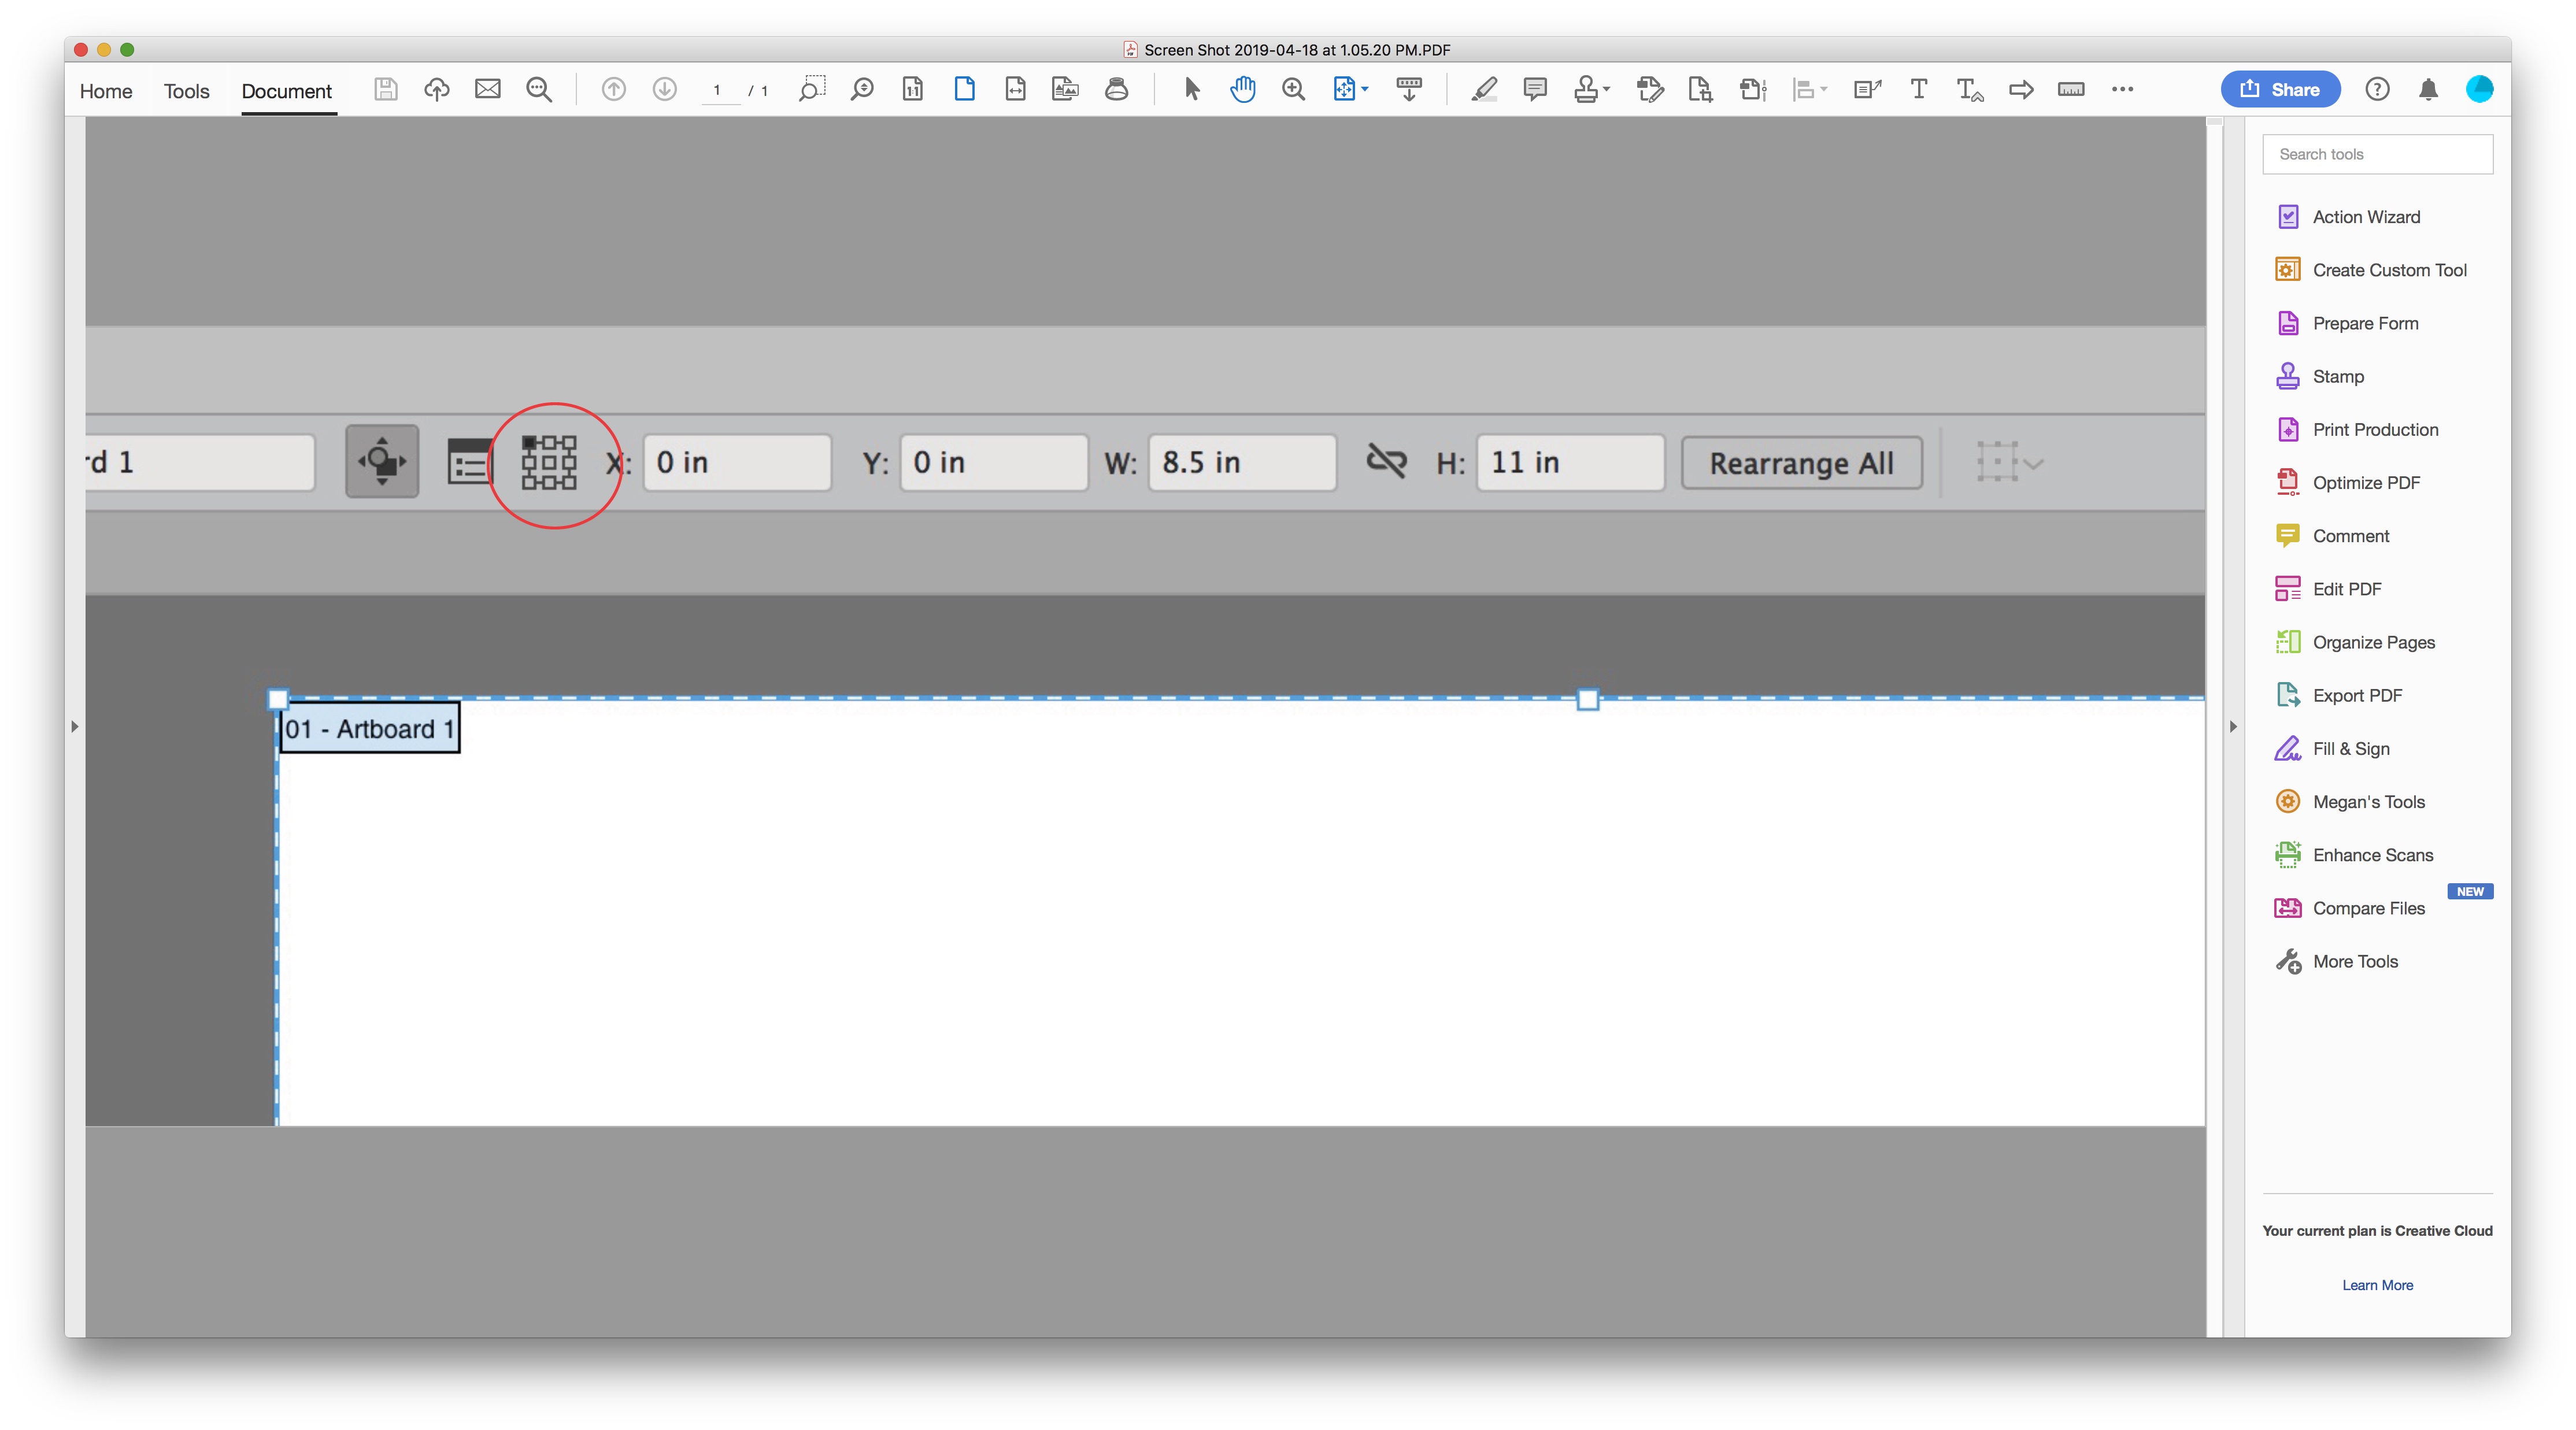
Task: Click the email envelope icon
Action: click(487, 90)
